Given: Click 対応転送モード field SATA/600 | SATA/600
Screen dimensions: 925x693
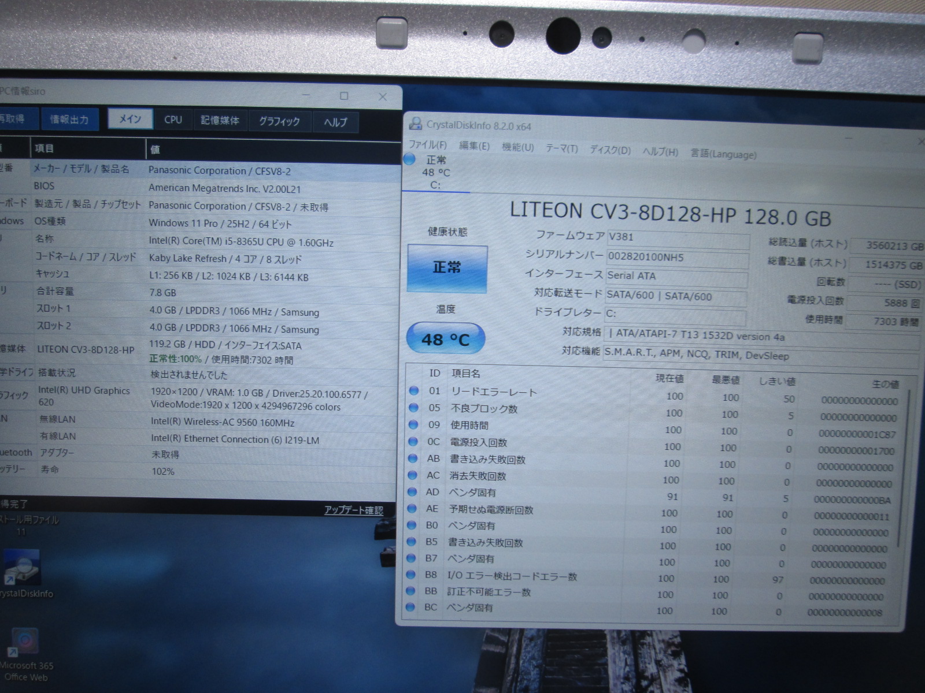Looking at the screenshot, I should click(675, 297).
